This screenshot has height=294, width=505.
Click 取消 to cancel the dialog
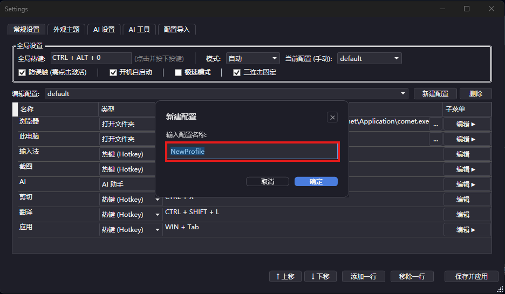coord(268,182)
